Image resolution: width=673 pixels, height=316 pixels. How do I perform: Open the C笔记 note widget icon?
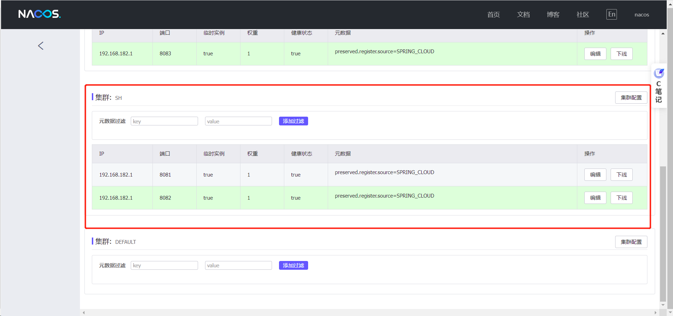[659, 73]
